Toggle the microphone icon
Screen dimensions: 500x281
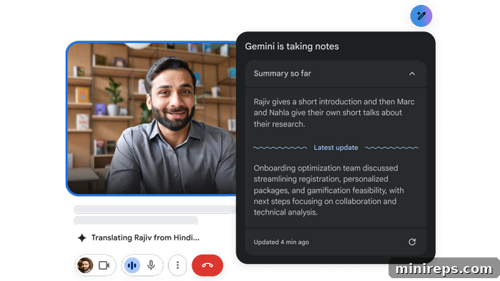point(151,265)
